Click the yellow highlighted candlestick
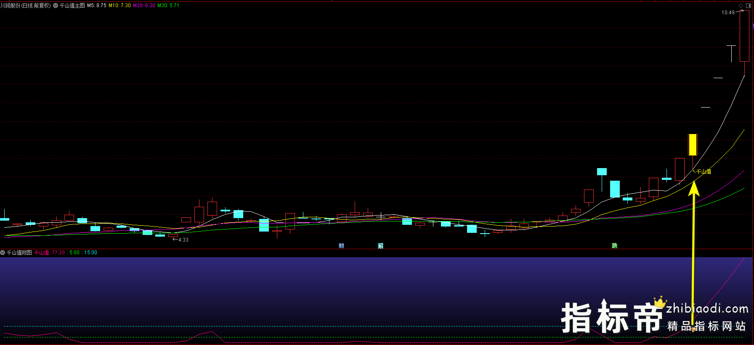Image resolution: width=754 pixels, height=345 pixels. point(693,145)
